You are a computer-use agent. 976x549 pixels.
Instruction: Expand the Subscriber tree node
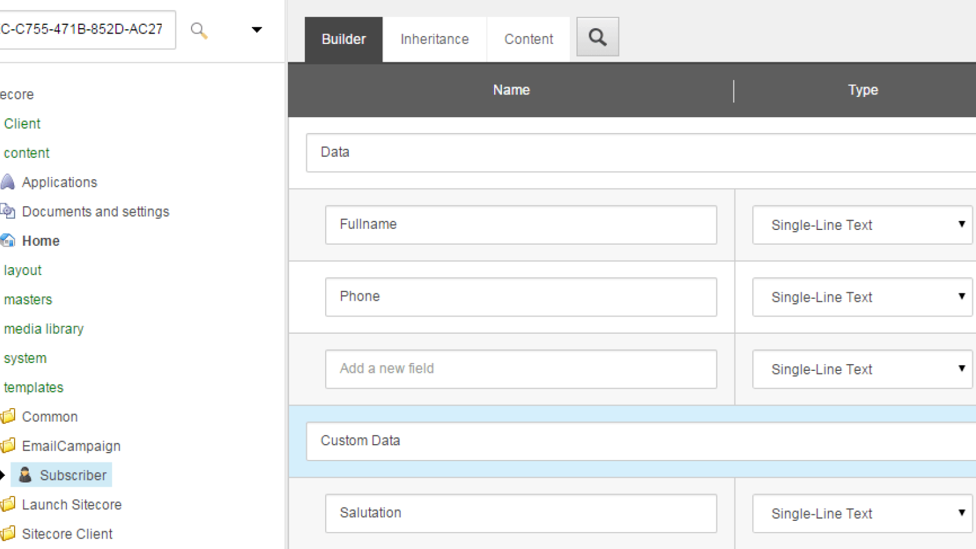[x=3, y=475]
